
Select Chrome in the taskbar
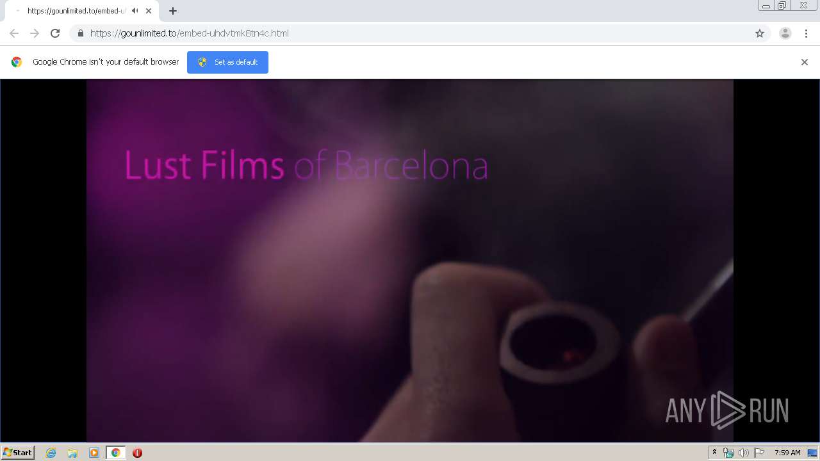pos(115,453)
